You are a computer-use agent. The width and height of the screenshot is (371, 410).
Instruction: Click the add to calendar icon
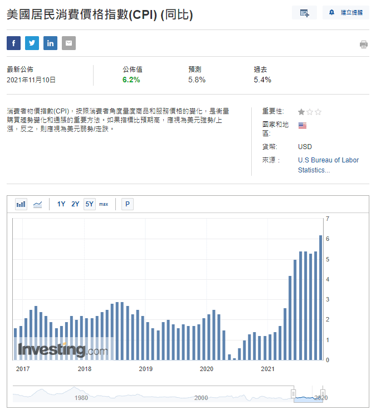pyautogui.click(x=305, y=13)
